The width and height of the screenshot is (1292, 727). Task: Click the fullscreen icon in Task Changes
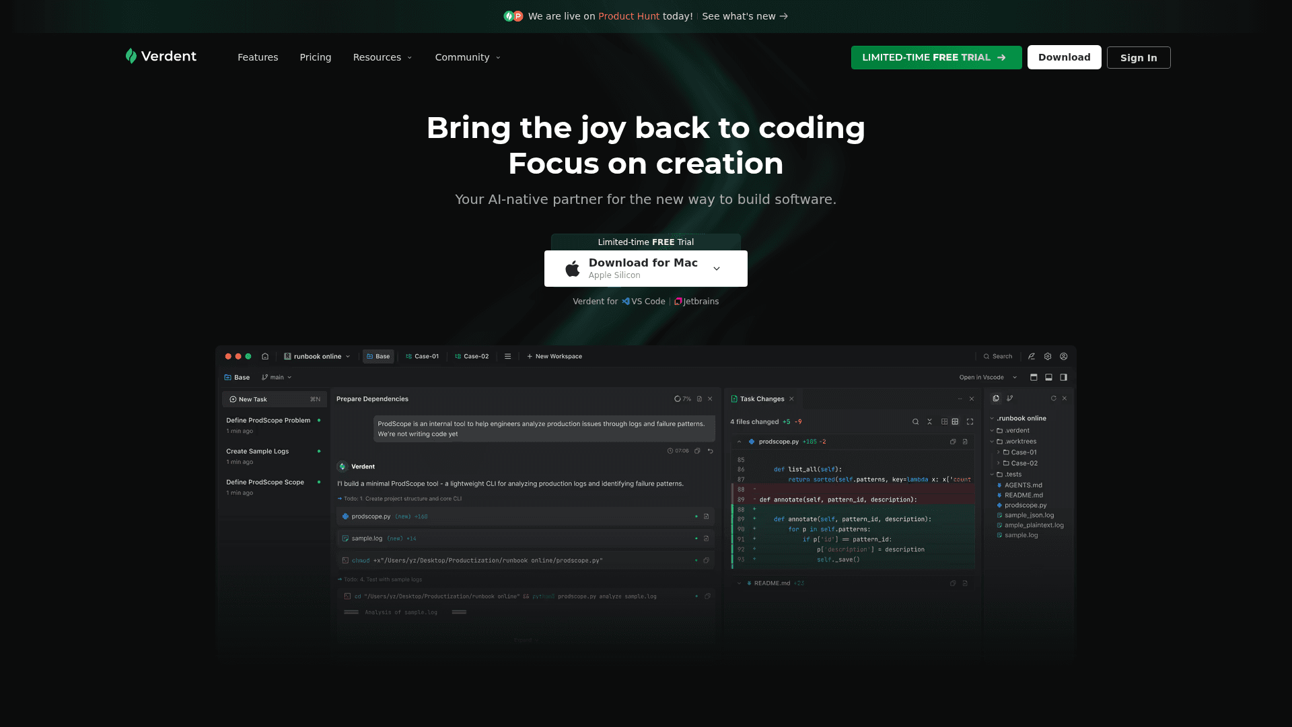tap(970, 422)
